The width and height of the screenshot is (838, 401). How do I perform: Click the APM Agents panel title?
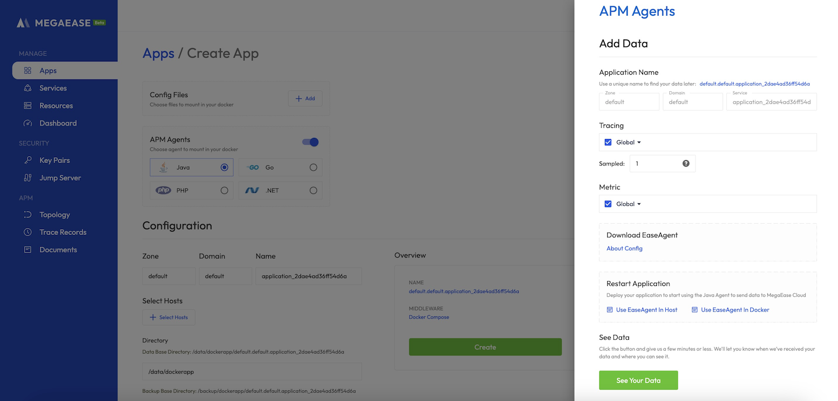[637, 11]
